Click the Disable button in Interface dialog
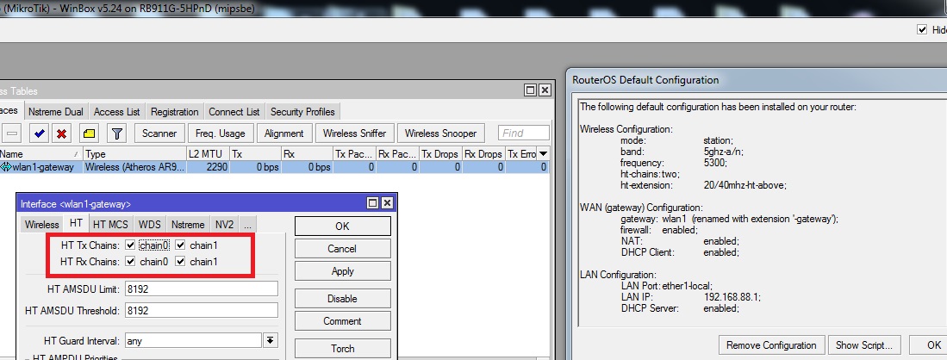947x360 pixels. coord(342,298)
